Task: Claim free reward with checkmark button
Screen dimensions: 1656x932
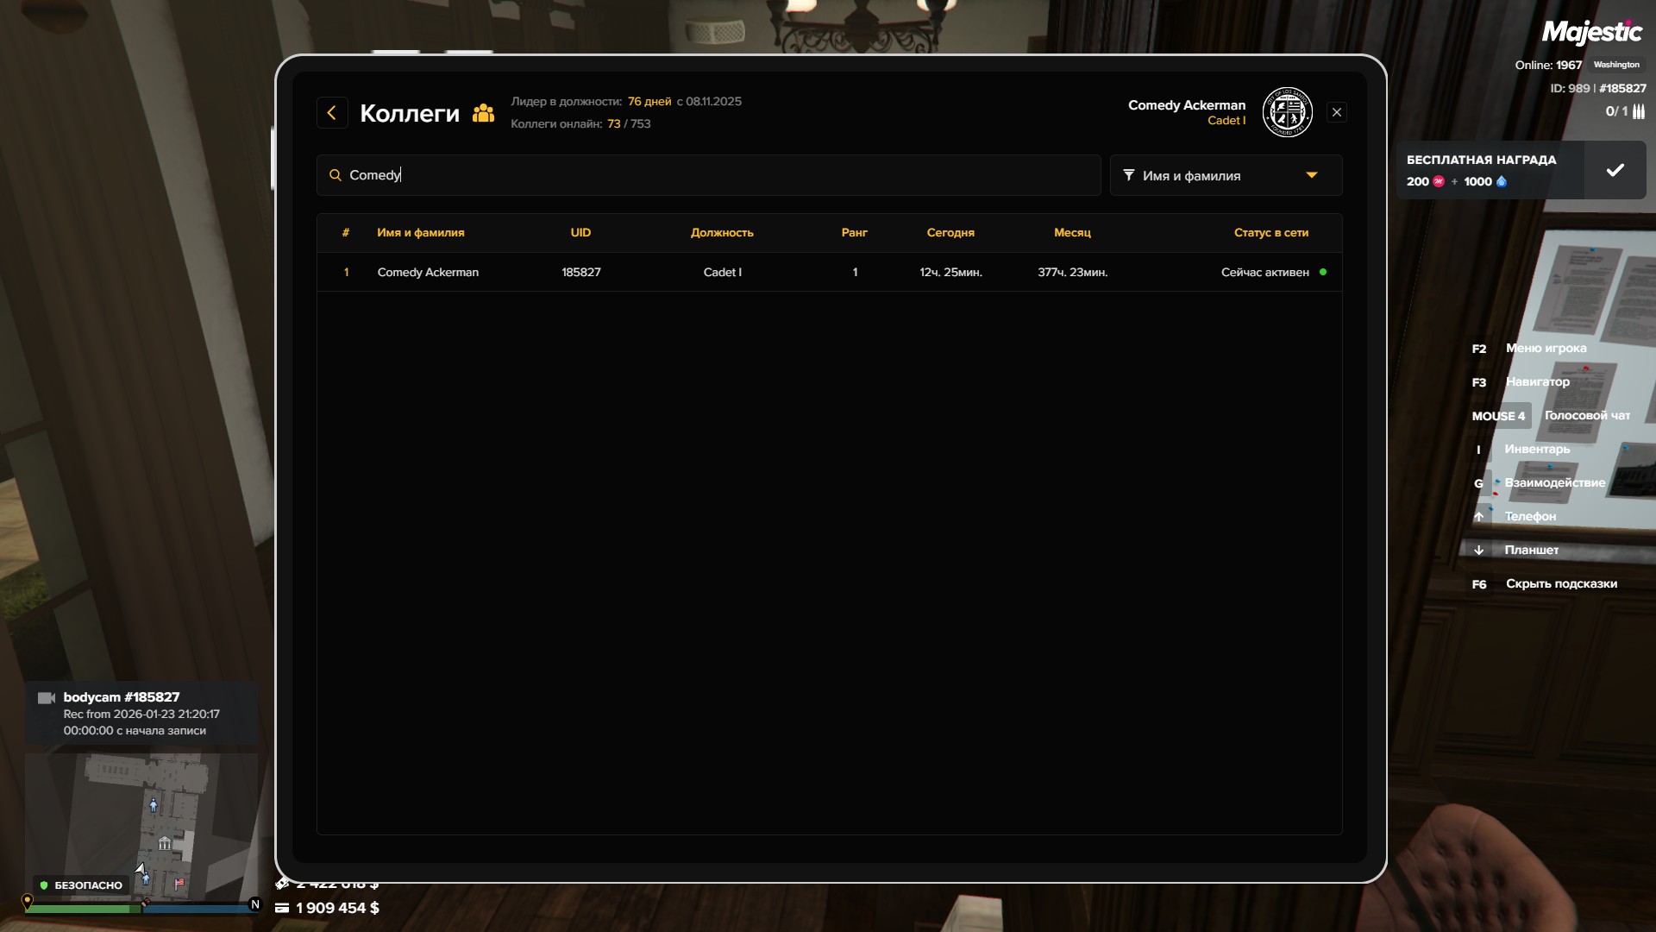Action: click(1615, 170)
